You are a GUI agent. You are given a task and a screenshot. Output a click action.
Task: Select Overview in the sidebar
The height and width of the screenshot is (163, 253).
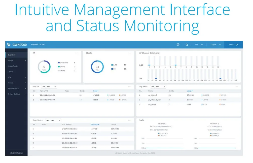point(11,55)
